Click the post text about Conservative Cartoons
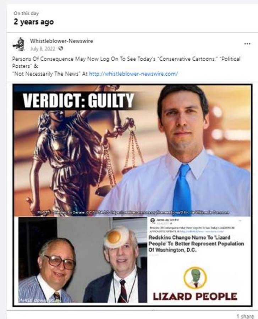 tap(126, 66)
